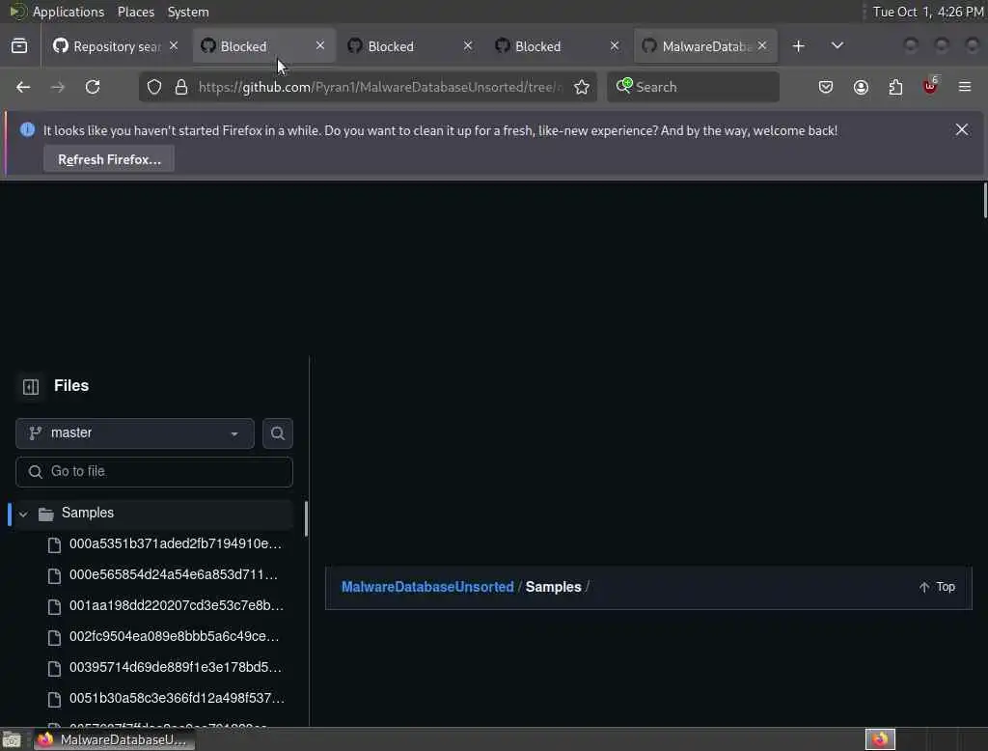Click the github.com URL address bar
988x751 pixels.
(x=380, y=87)
